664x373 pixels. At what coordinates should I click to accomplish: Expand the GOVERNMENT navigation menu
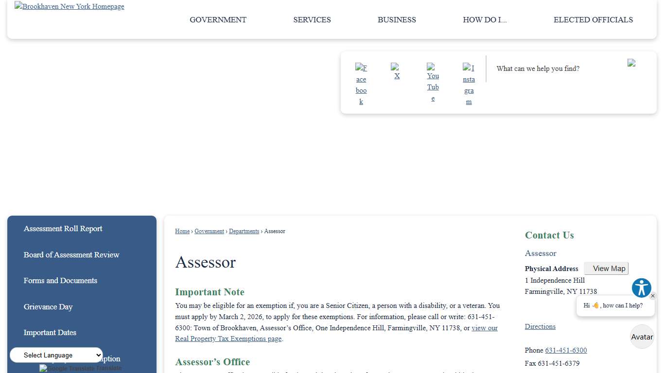coord(218,20)
